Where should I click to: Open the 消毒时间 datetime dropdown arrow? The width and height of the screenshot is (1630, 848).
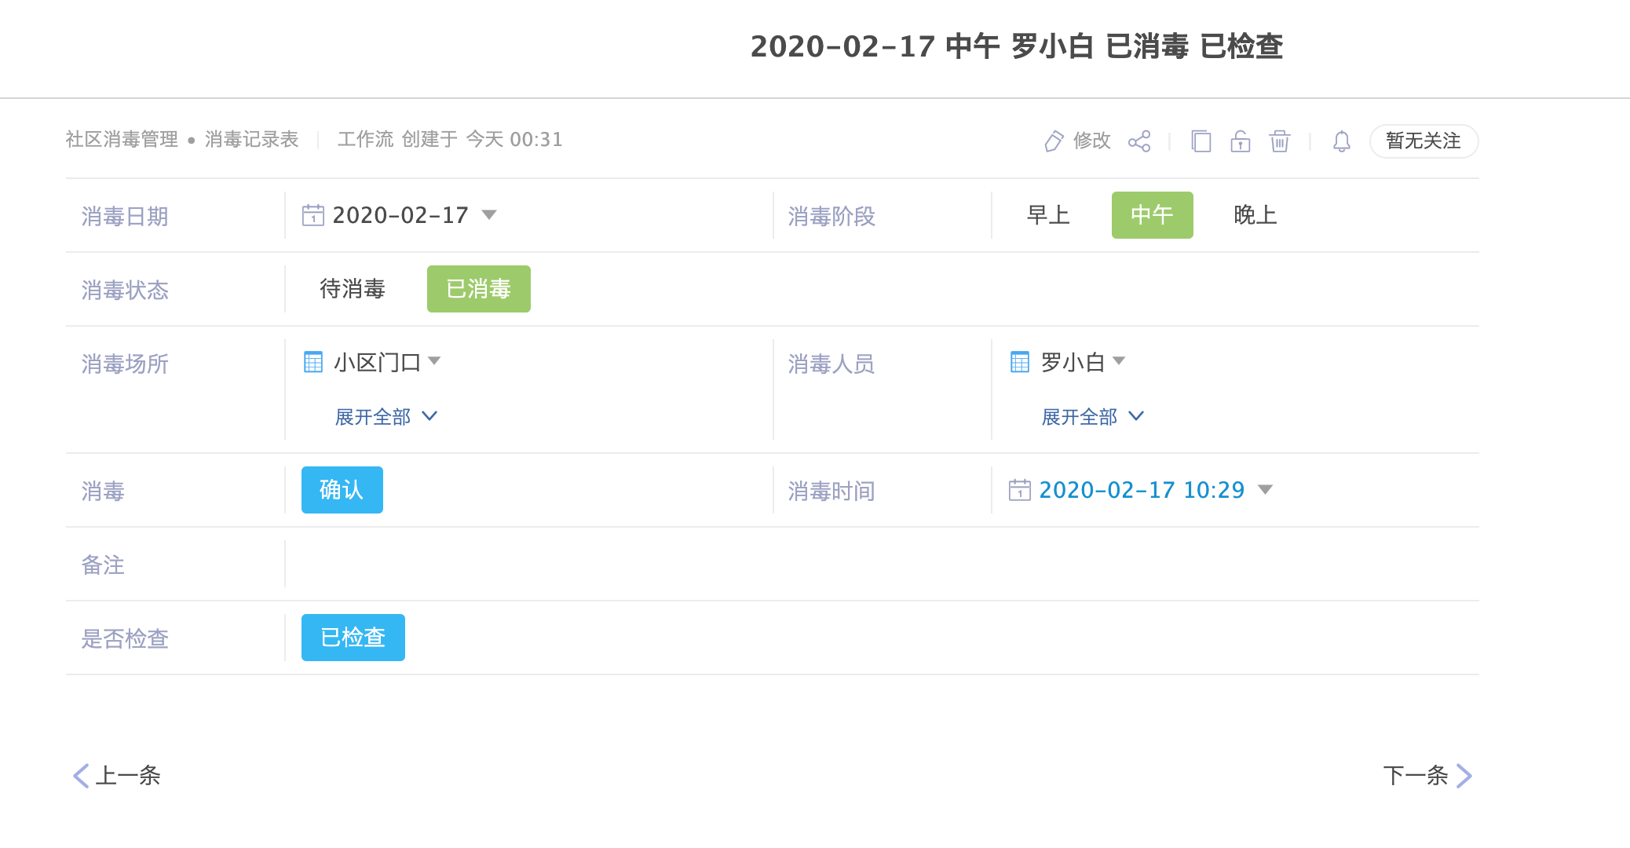pyautogui.click(x=1265, y=490)
